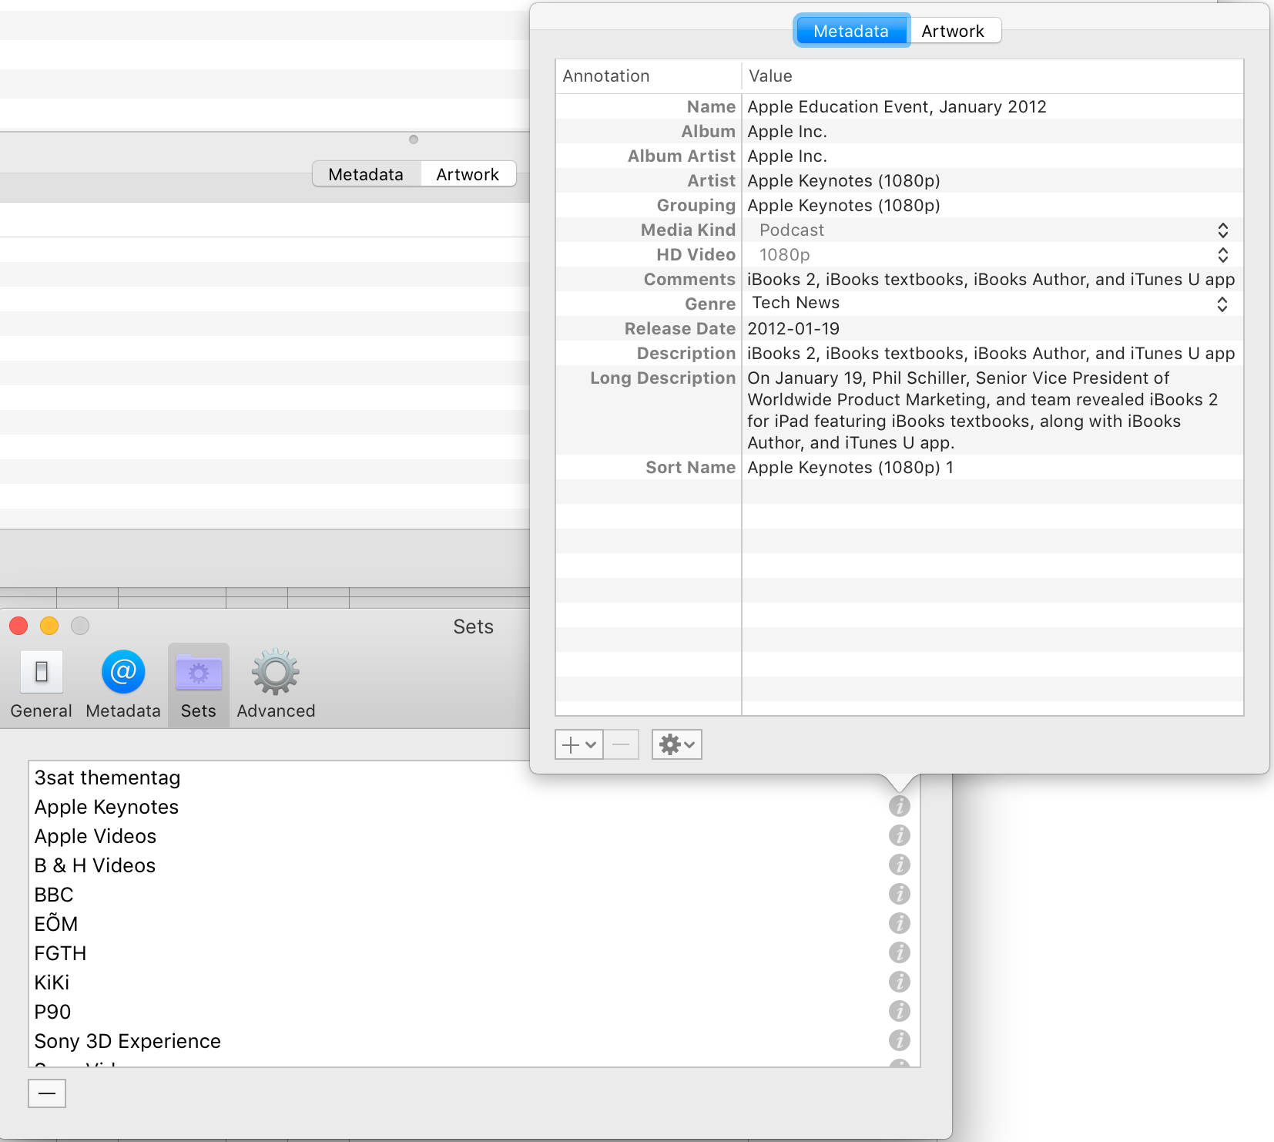Select the Sets preferences pane
The image size is (1274, 1142).
(199, 685)
